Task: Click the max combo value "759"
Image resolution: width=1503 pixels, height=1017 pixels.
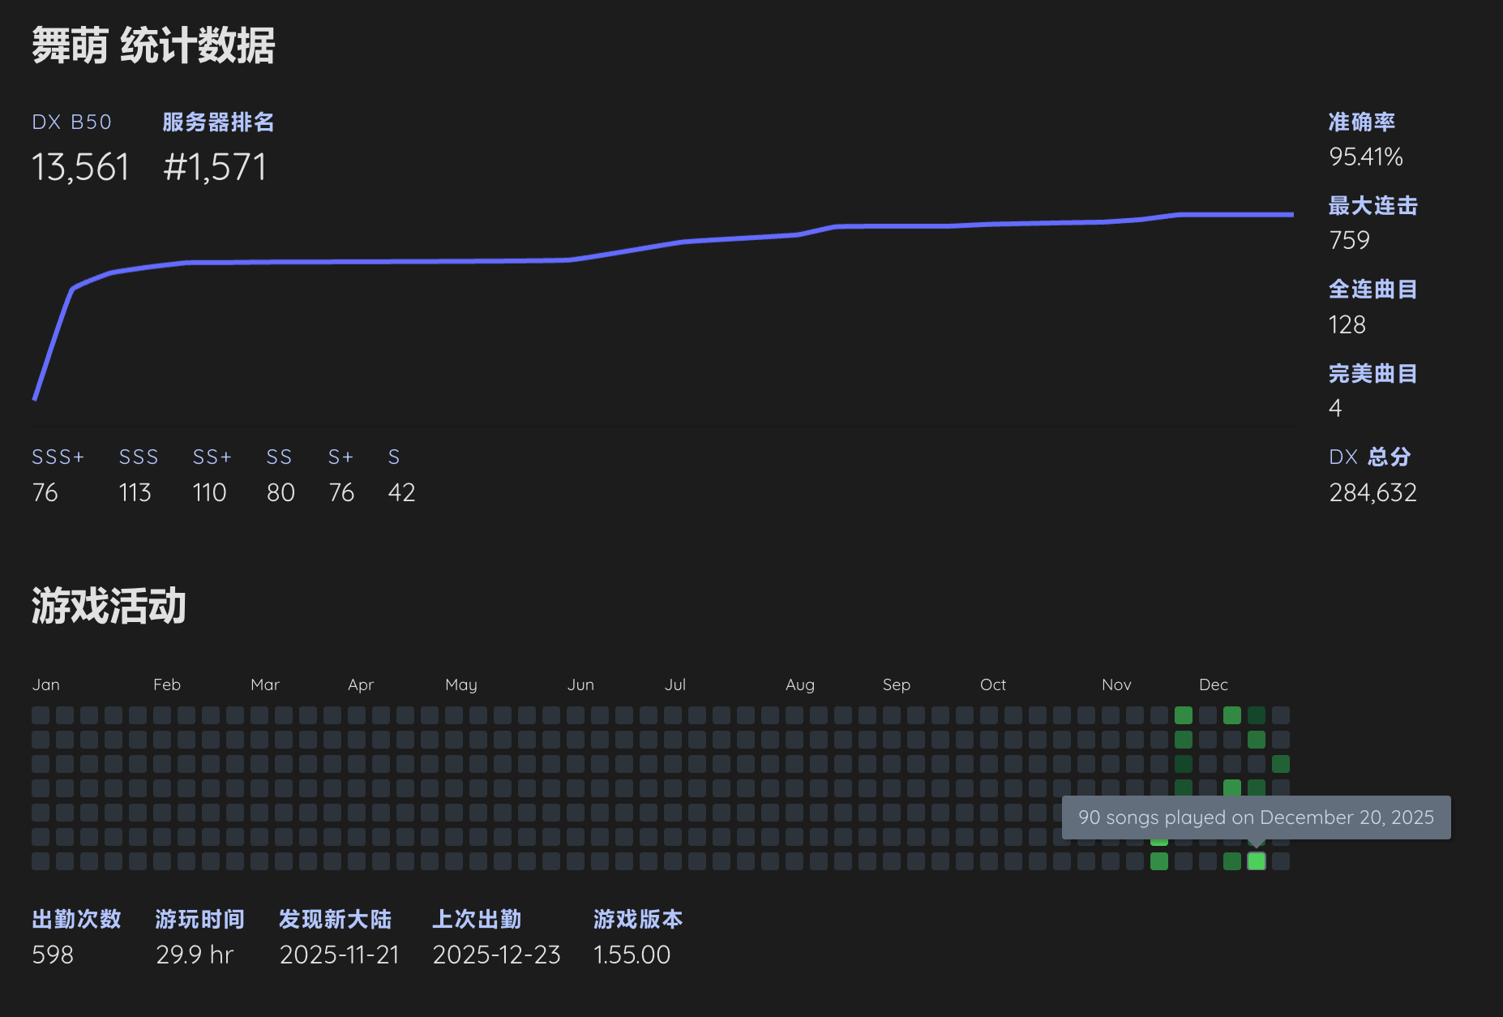Action: pos(1350,240)
